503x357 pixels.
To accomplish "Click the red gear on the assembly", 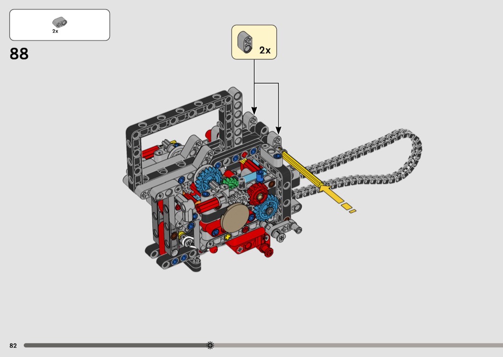I will [x=258, y=192].
